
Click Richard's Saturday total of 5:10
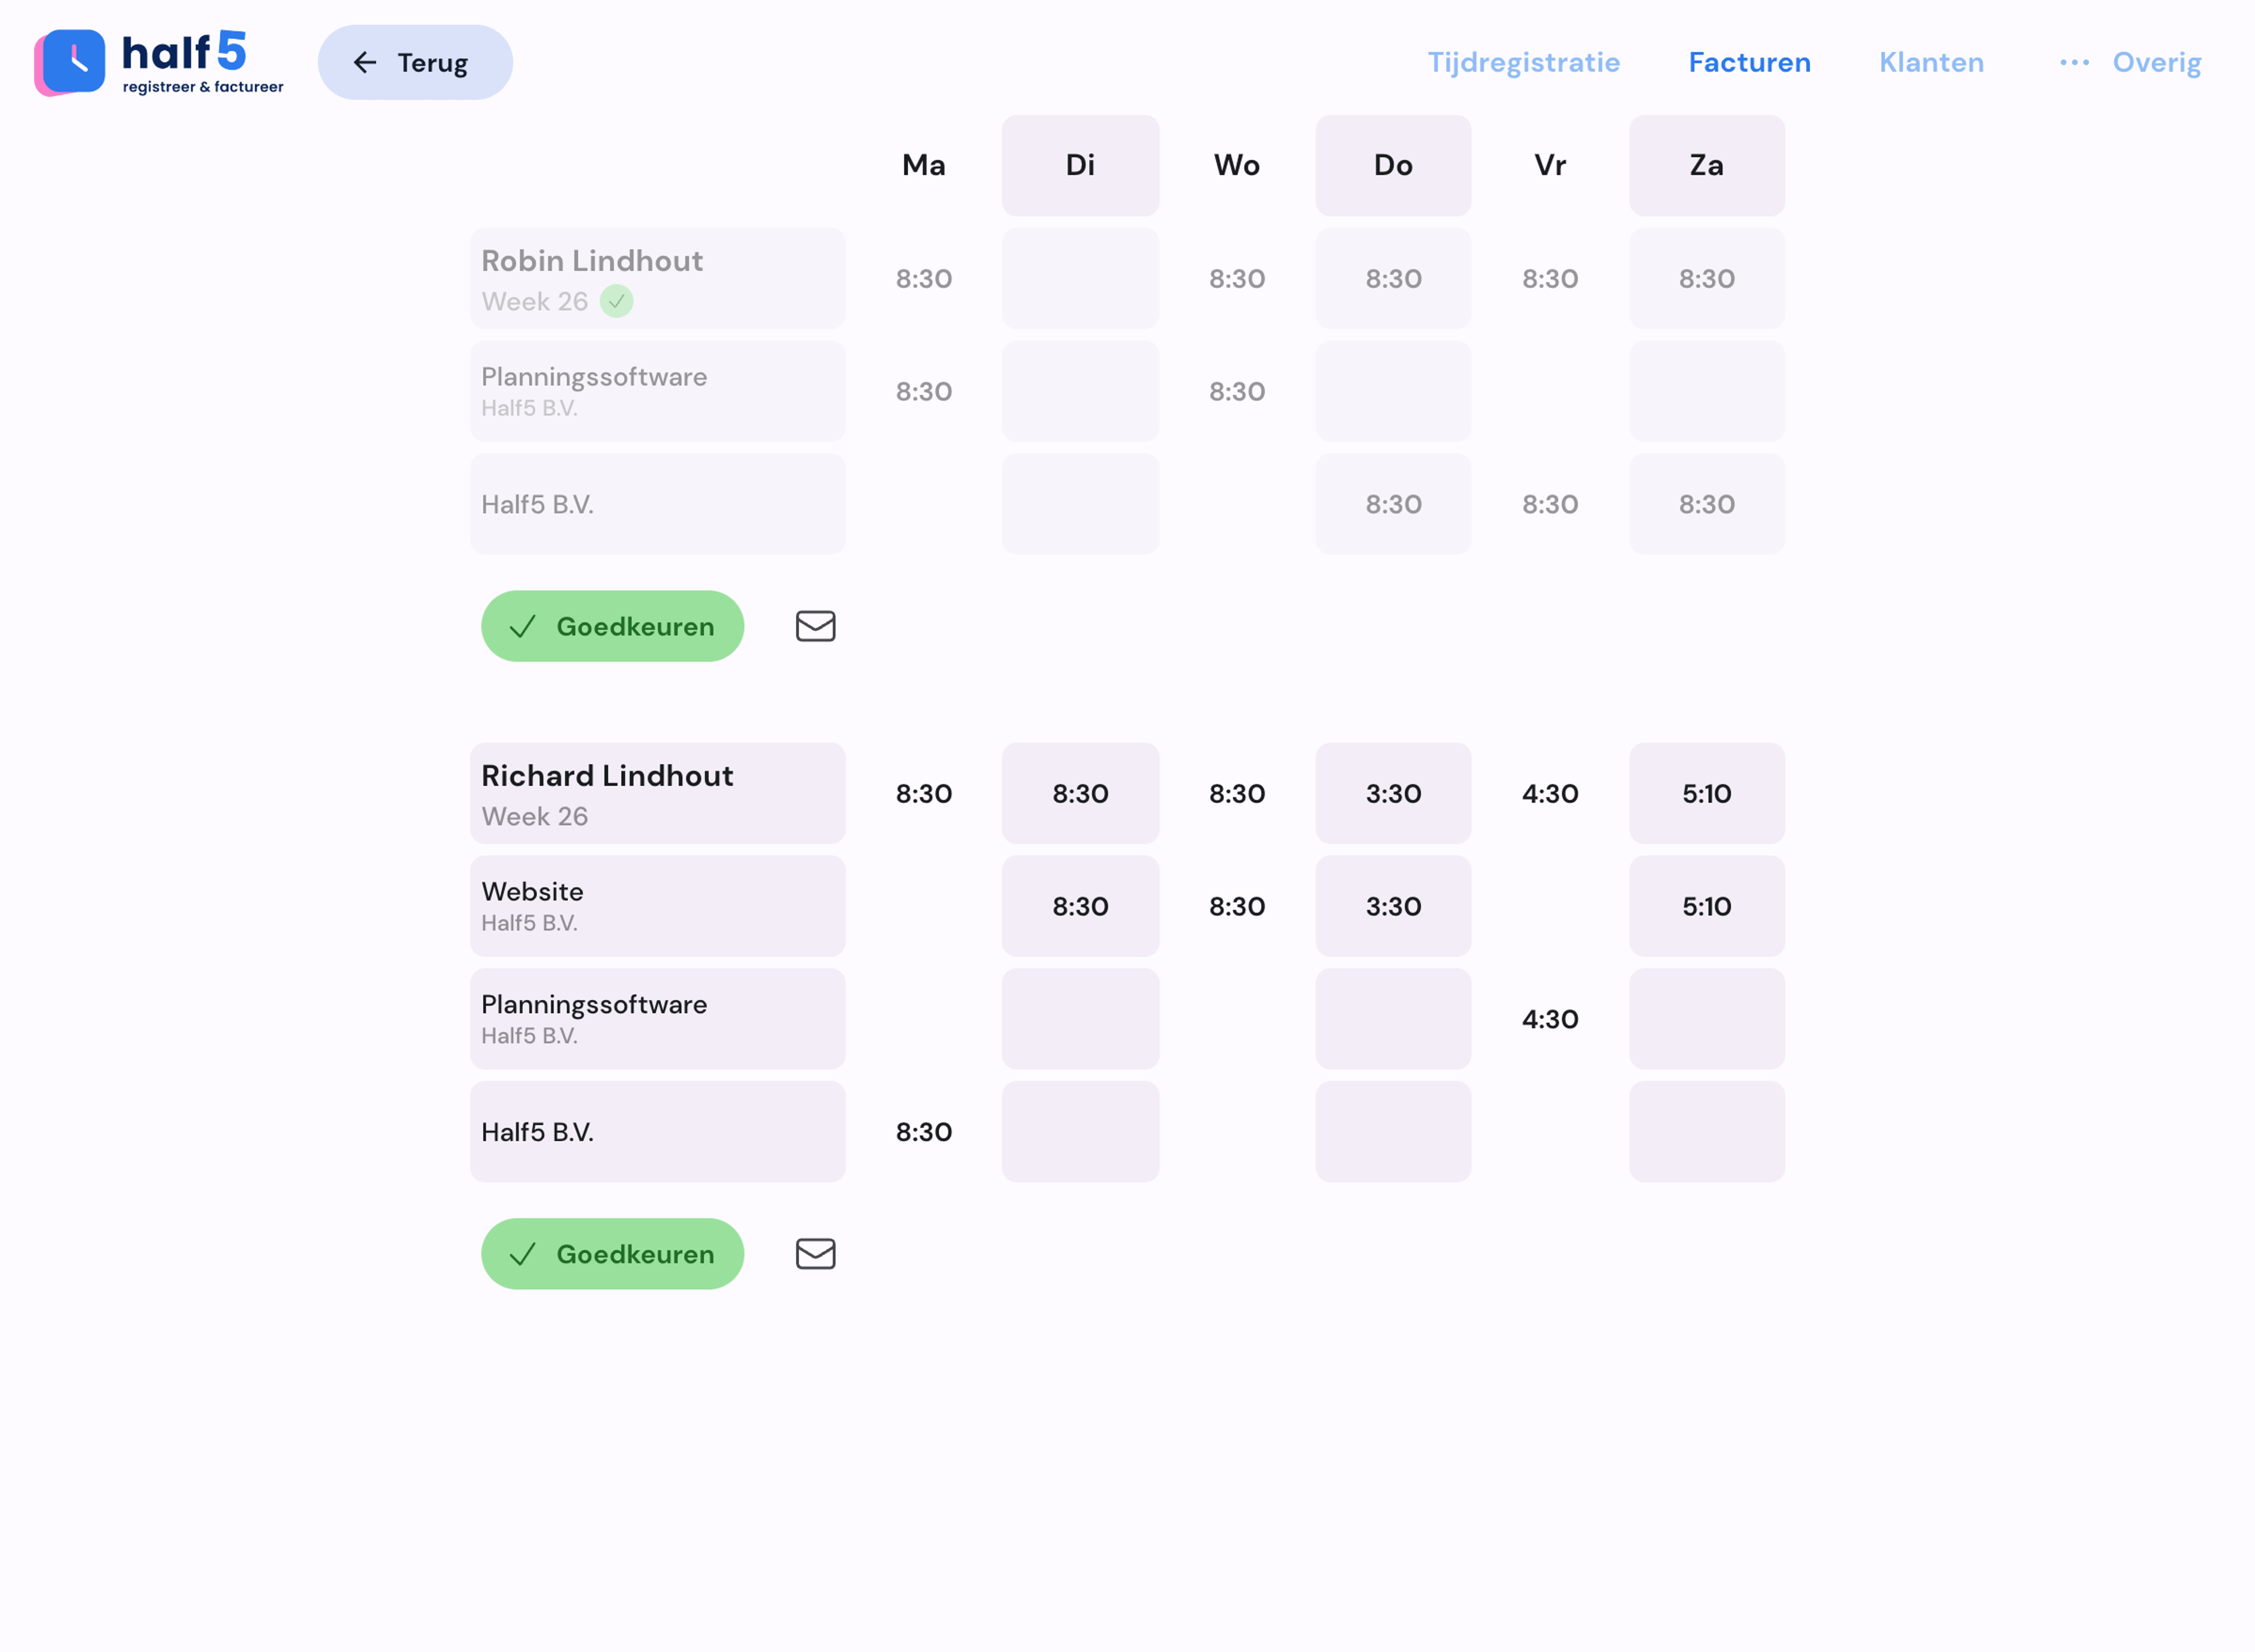pos(1706,793)
